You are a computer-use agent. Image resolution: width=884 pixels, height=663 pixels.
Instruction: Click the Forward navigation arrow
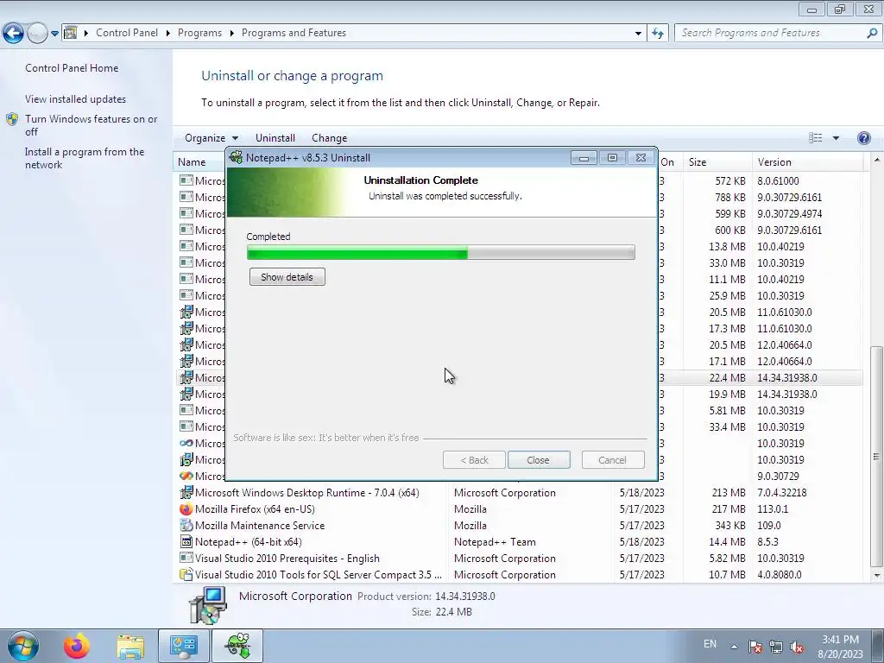37,34
